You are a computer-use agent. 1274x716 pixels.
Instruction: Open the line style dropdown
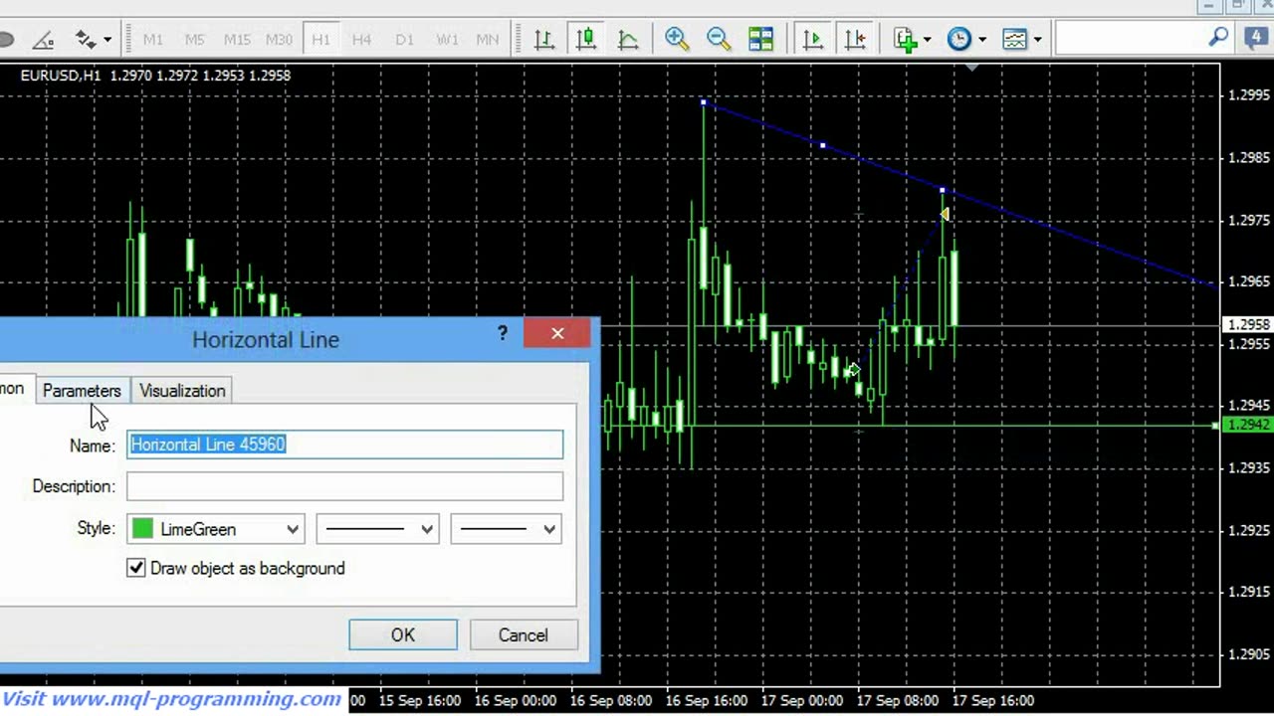pos(376,529)
